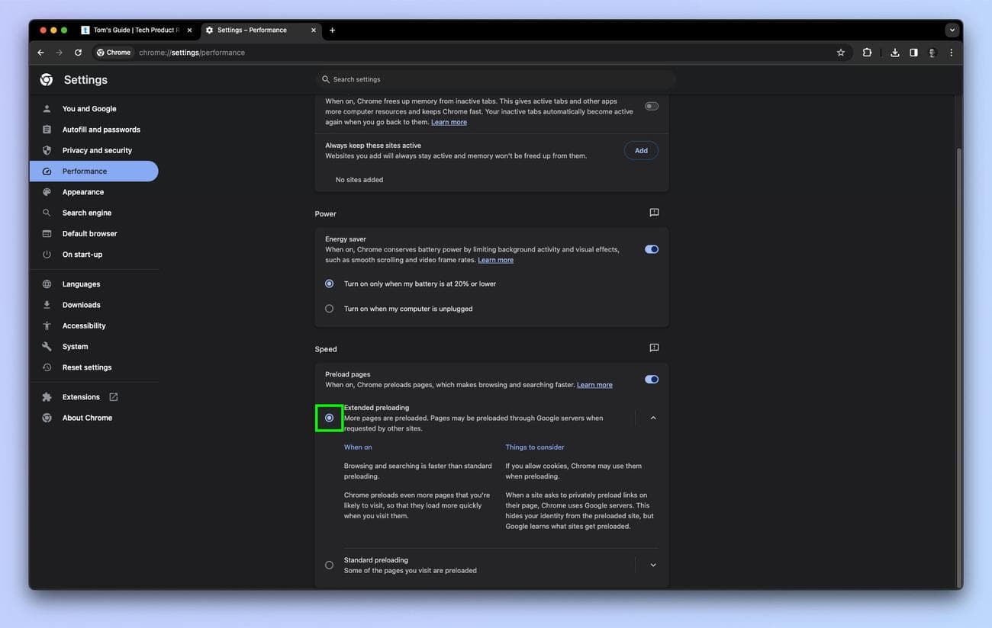The width and height of the screenshot is (992, 628).
Task: Expand the Standard preloading details
Action: click(653, 566)
